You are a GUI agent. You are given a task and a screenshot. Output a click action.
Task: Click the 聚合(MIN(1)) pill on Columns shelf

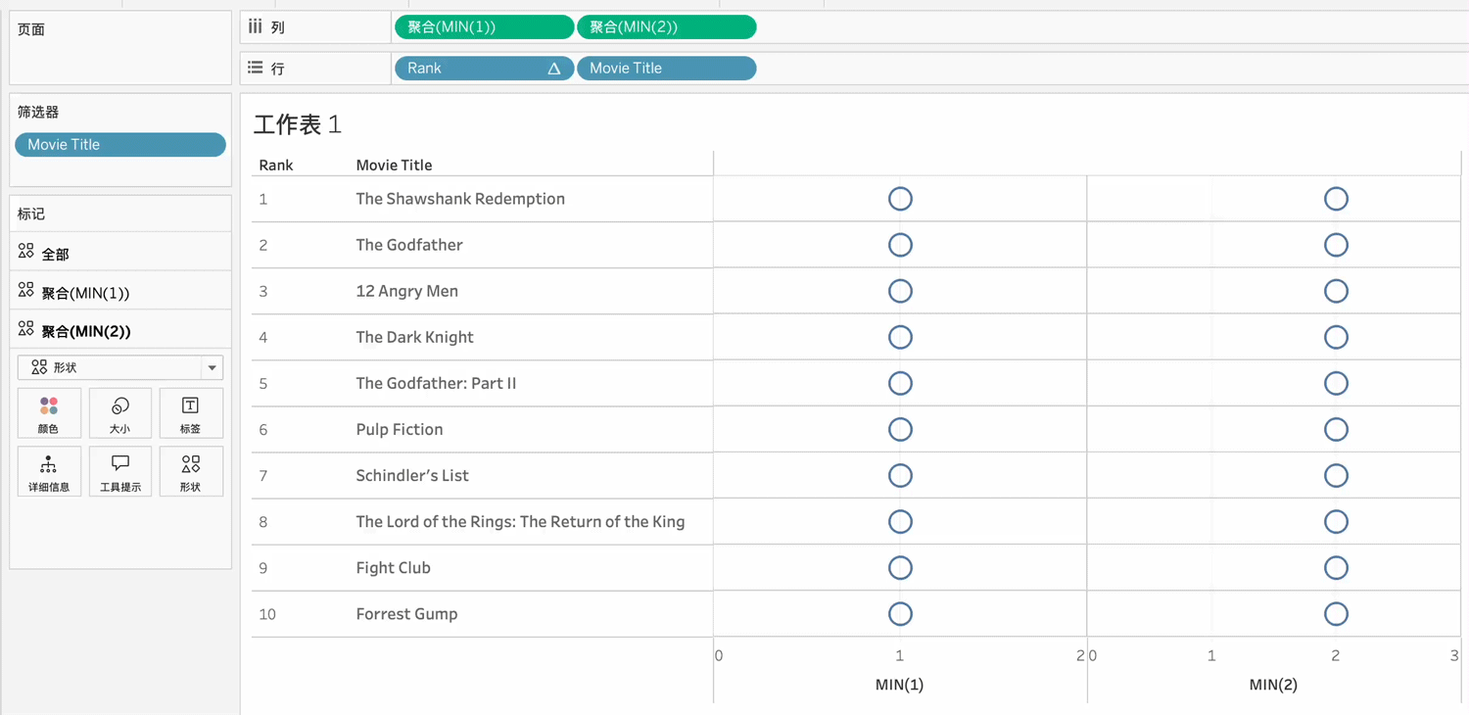pyautogui.click(x=484, y=27)
